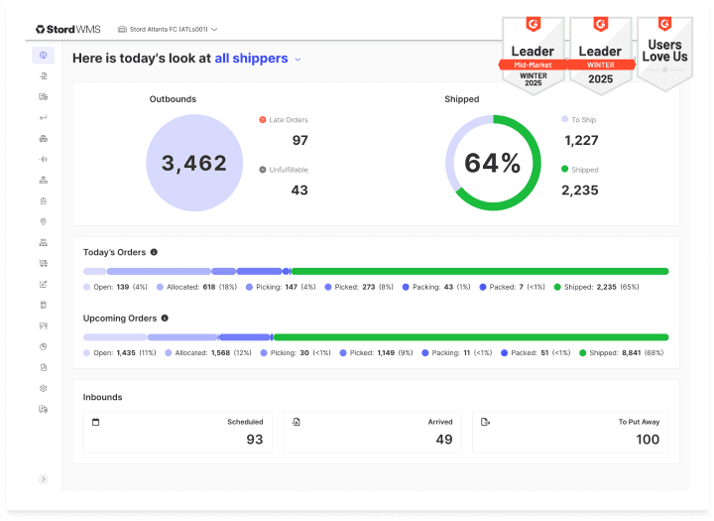Click green Shipped segment of Today's Orders bar

pyautogui.click(x=479, y=271)
